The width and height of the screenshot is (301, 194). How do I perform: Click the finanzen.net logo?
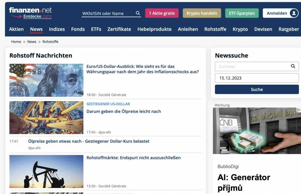30,11
